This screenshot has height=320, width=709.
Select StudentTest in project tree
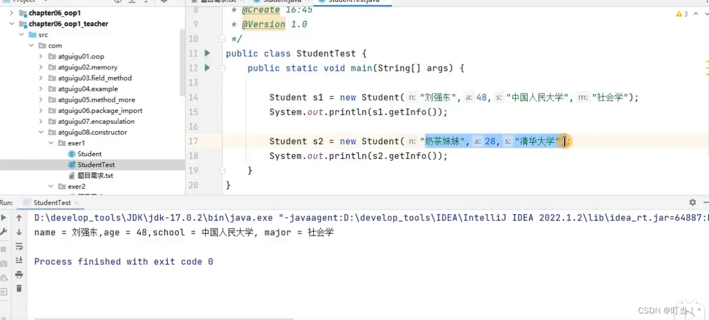click(96, 165)
